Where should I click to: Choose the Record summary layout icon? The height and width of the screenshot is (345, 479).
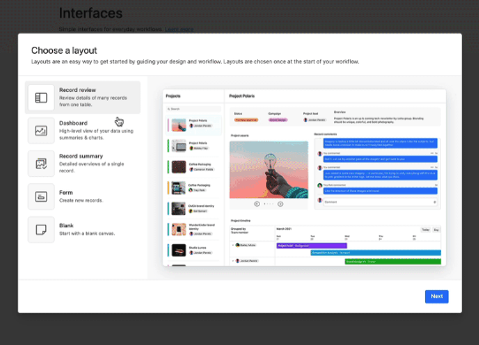(41, 164)
